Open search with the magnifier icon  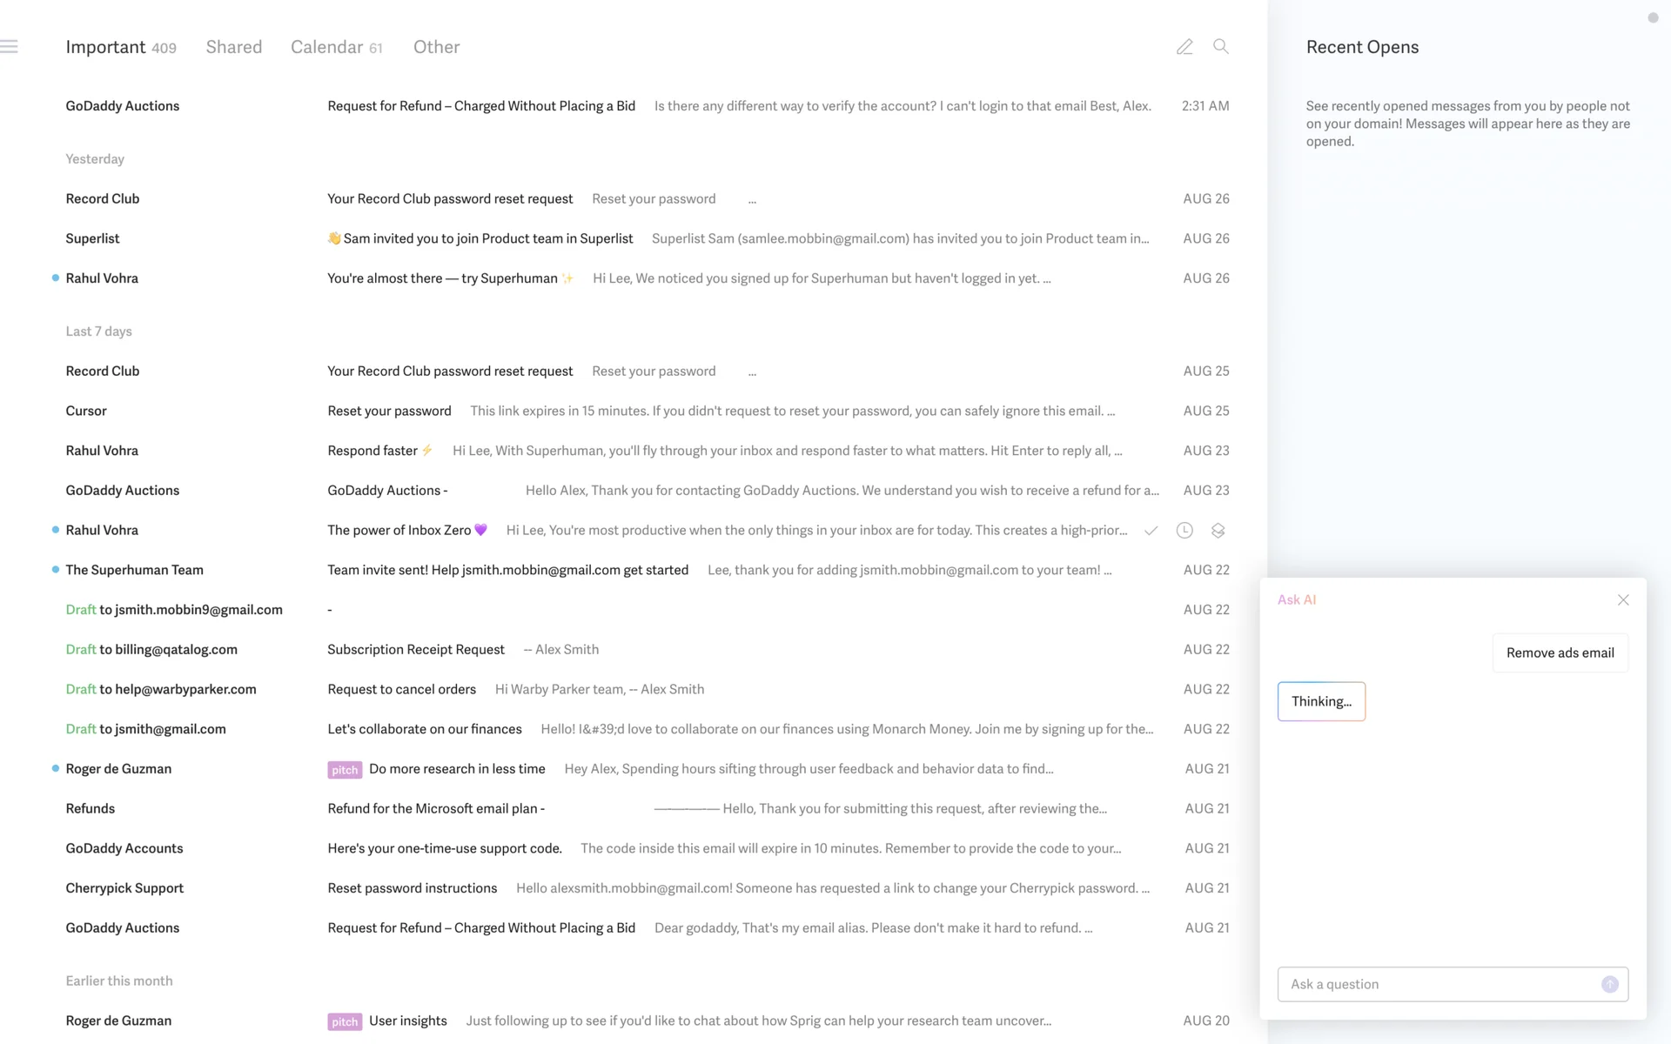[x=1221, y=47]
